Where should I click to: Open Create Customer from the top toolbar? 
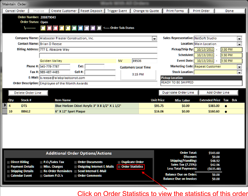tap(64, 11)
